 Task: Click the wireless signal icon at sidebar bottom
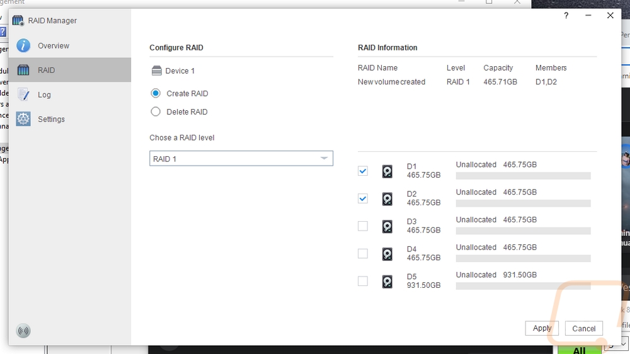(23, 331)
